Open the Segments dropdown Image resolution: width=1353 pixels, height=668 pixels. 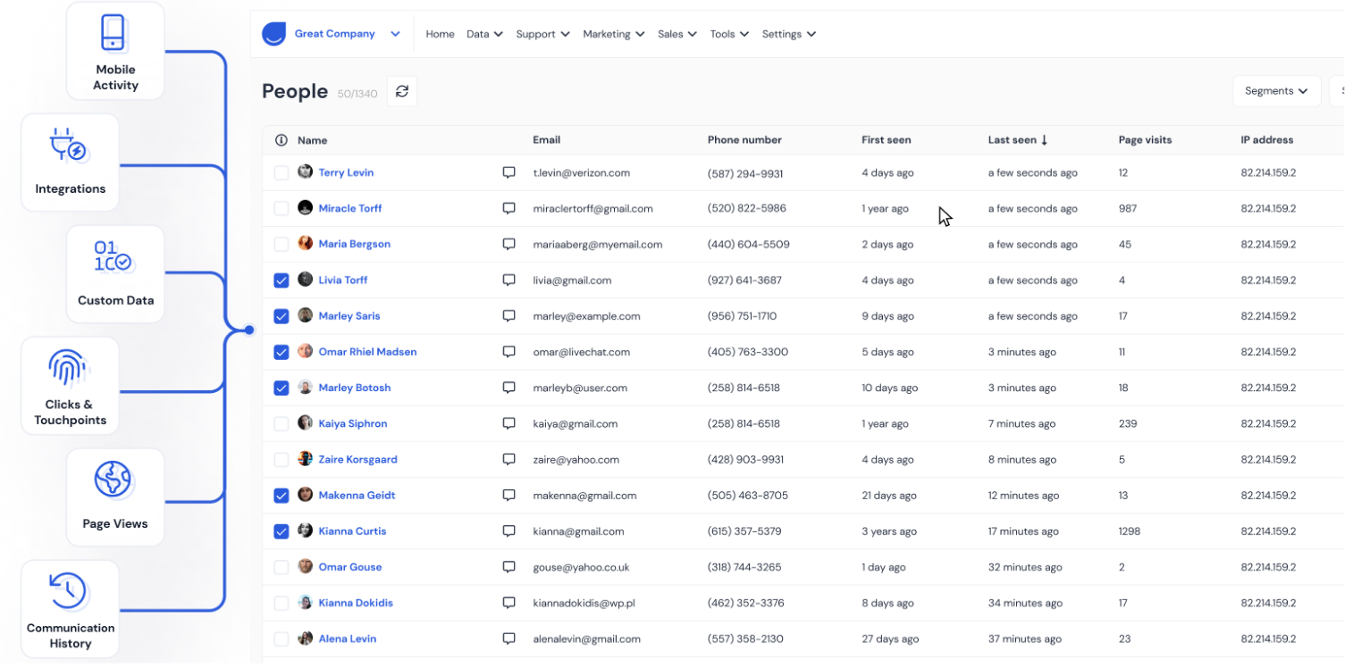(1275, 91)
